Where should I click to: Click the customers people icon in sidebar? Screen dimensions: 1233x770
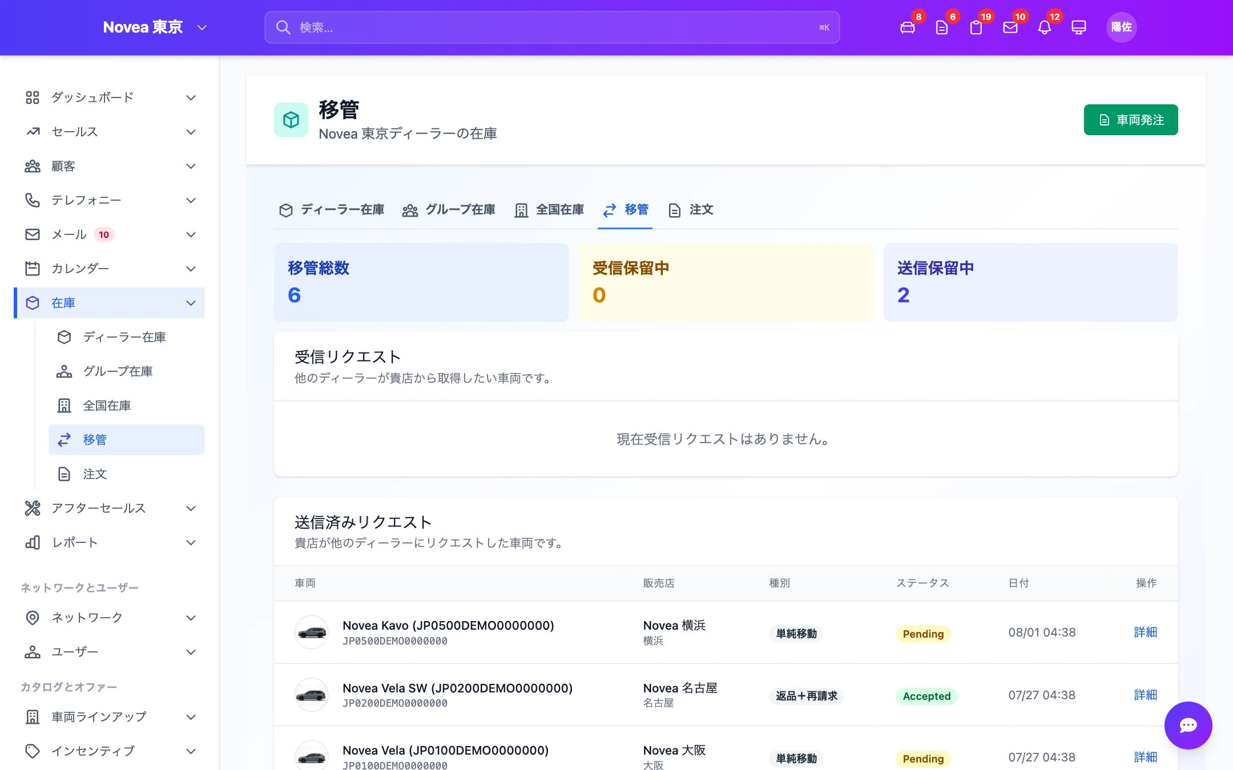tap(33, 166)
